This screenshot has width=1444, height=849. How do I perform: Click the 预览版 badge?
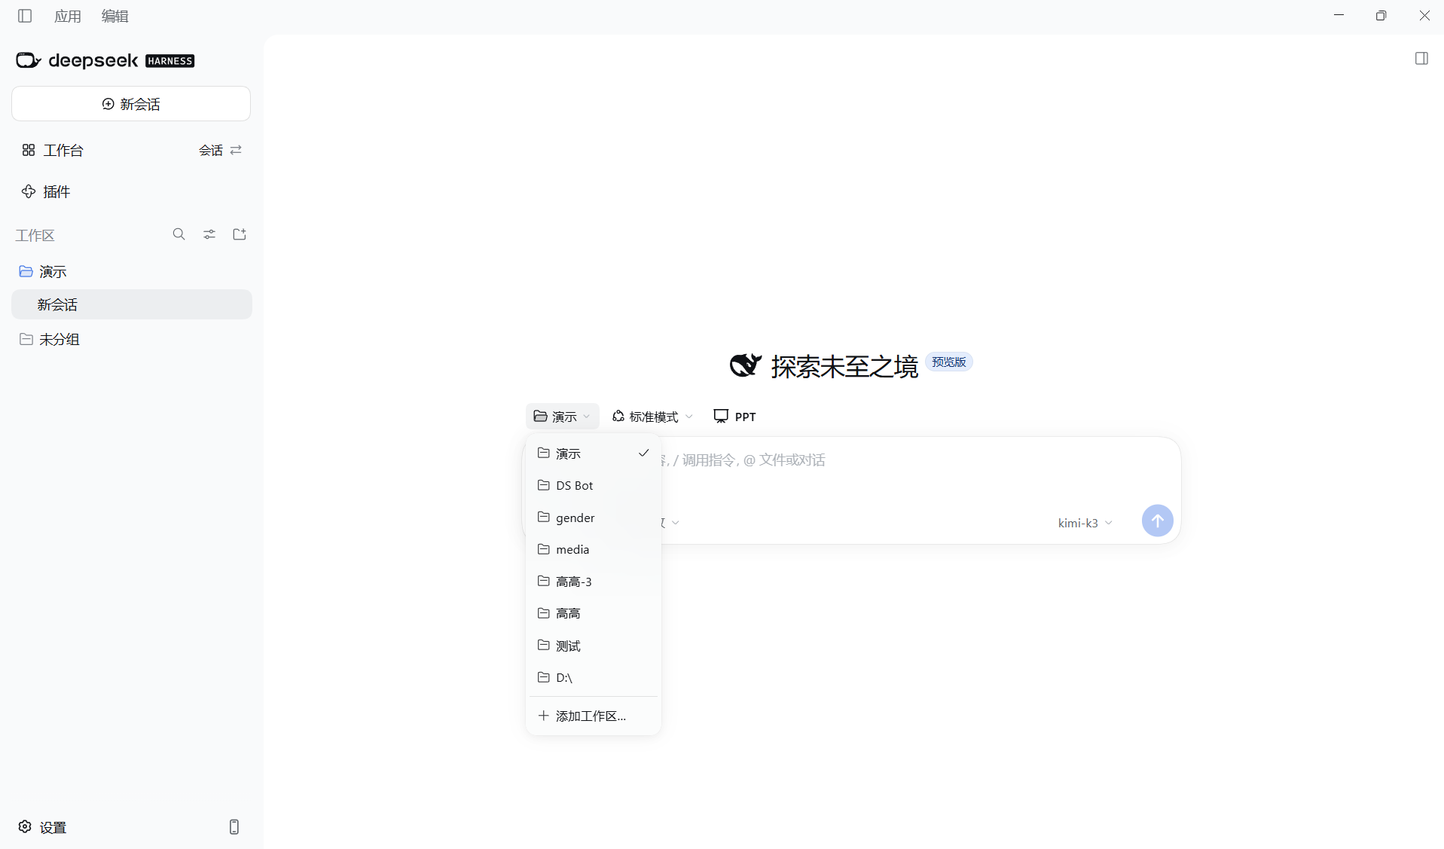948,362
